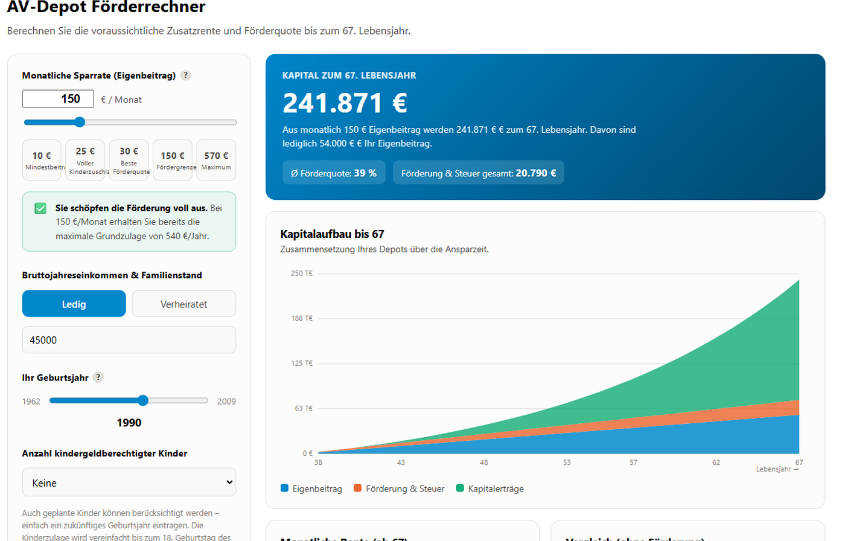Switch marital status to Verheiratet
The image size is (845, 541).
pyautogui.click(x=184, y=304)
